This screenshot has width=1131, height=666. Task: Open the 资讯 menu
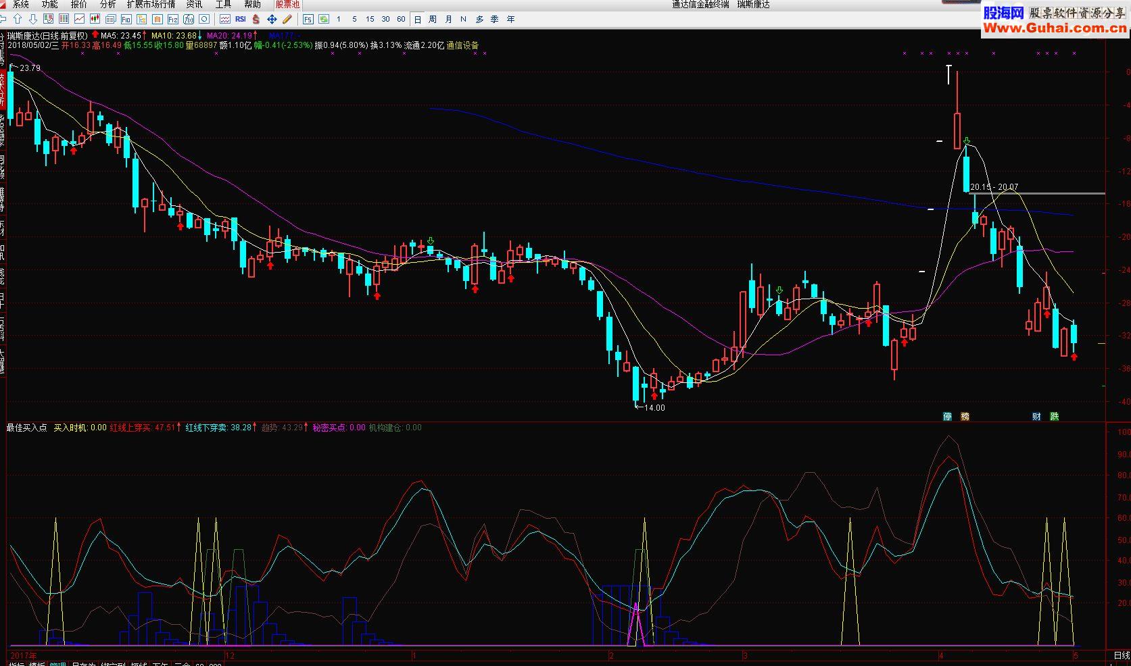194,5
